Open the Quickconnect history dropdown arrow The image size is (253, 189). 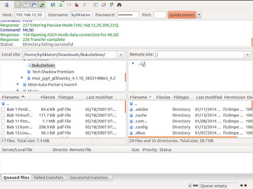coord(199,15)
